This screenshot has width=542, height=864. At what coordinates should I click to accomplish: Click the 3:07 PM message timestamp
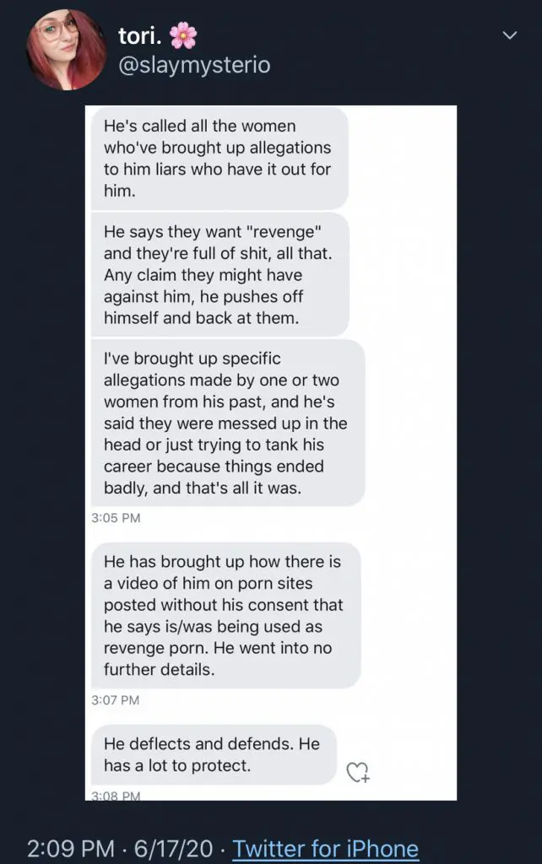click(116, 699)
